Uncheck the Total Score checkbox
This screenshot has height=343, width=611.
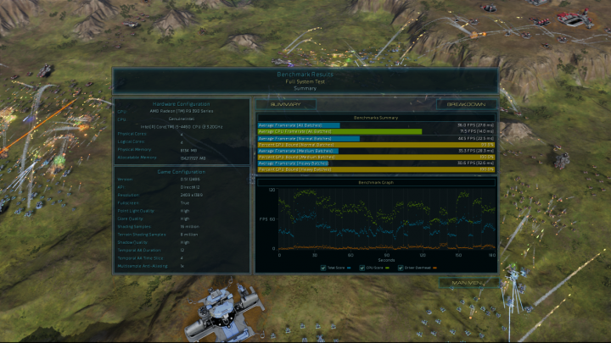pos(323,268)
